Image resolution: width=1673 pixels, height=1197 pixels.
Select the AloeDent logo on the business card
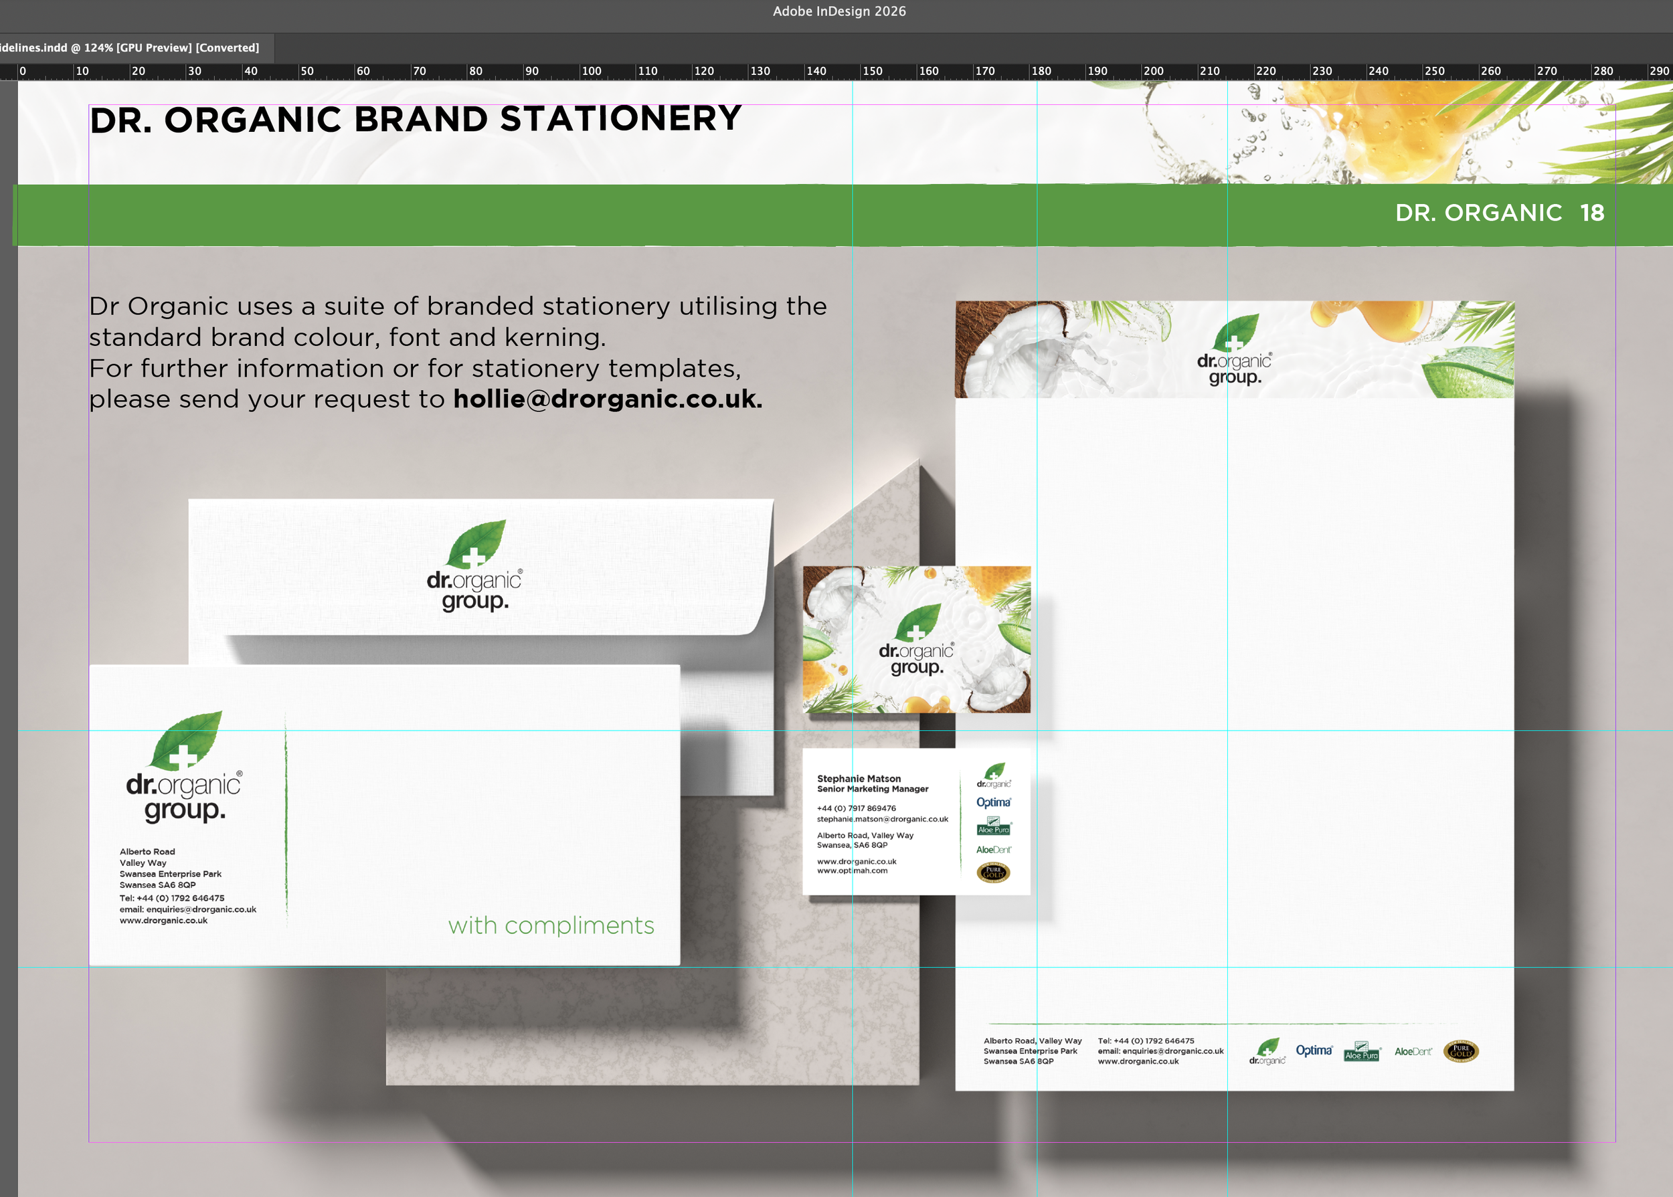[x=994, y=850]
